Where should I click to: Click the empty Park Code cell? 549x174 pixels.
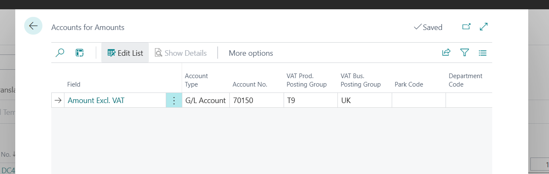pyautogui.click(x=418, y=101)
